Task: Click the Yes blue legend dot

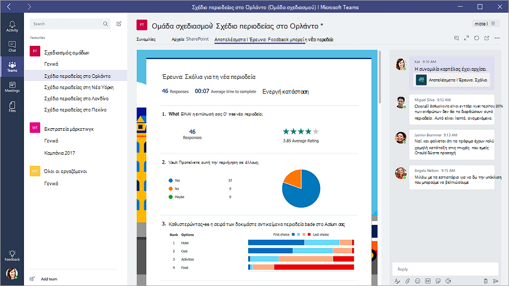Action: tap(170, 180)
